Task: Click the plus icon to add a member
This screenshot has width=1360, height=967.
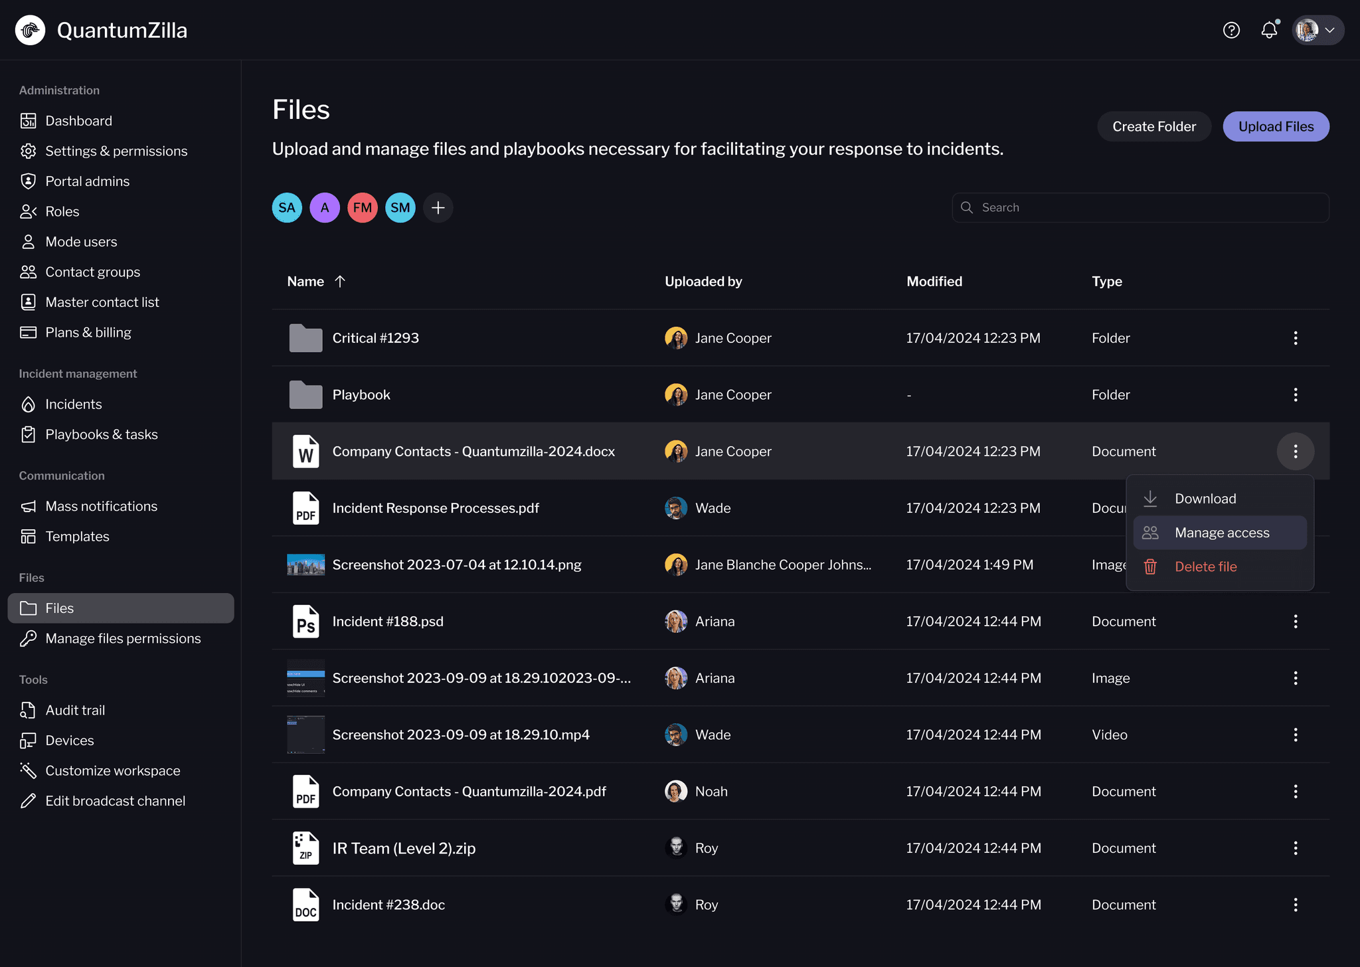Action: (438, 208)
